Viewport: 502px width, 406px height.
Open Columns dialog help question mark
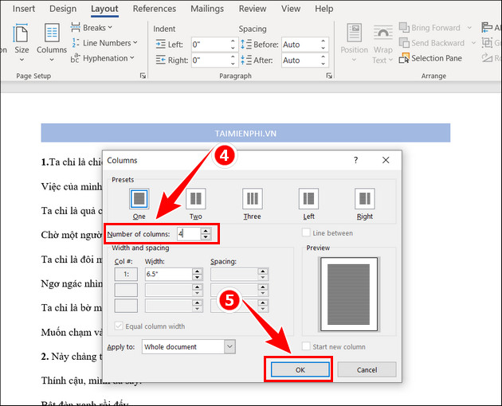pyautogui.click(x=355, y=160)
